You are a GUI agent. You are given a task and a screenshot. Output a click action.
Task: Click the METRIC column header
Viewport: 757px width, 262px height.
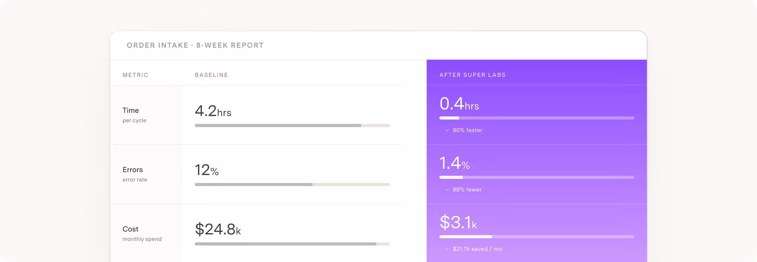pyautogui.click(x=135, y=75)
